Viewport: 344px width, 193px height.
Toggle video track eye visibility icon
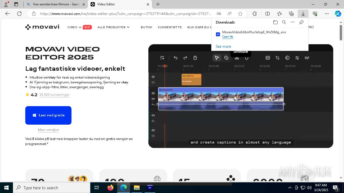(153, 93)
